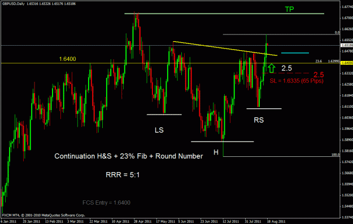Click the 17 May 2011 date label
Image resolution: width=353 pixels, height=224 pixels.
(165, 222)
